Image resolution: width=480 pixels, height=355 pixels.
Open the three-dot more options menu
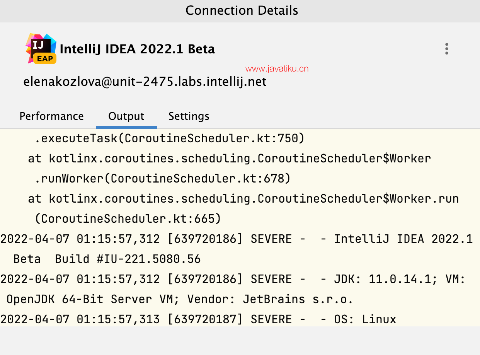coord(446,49)
